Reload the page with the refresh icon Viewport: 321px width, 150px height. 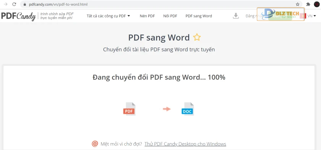(14, 4)
